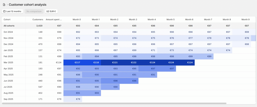This screenshot has height=107, width=257.
Task: Click the reports breadcrumb icon beside title
Action: (x=4, y=5)
